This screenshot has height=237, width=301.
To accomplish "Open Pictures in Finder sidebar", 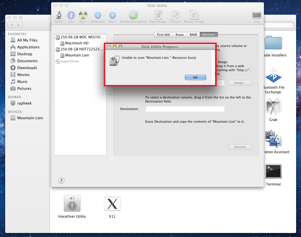I will [x=21, y=89].
